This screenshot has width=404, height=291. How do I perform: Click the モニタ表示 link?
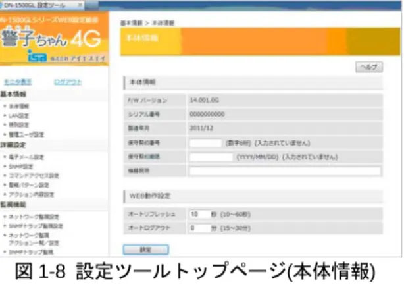pos(18,82)
